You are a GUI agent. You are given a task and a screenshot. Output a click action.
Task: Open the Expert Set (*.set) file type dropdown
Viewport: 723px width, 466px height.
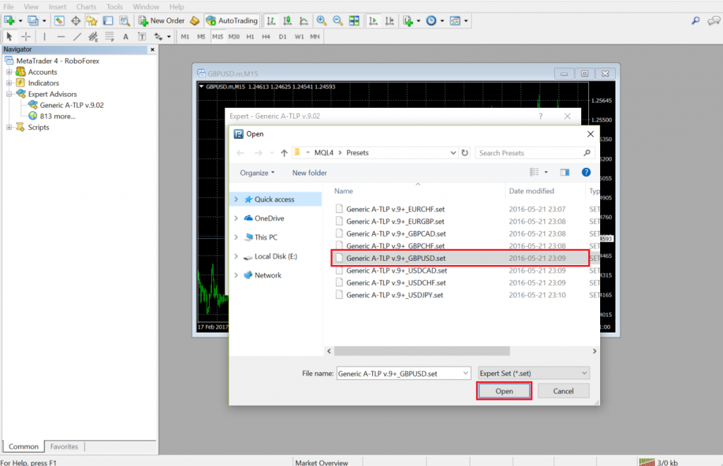click(534, 374)
